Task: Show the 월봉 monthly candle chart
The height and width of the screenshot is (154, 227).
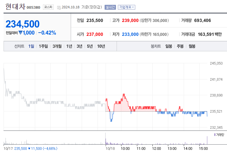Action: 192,46
